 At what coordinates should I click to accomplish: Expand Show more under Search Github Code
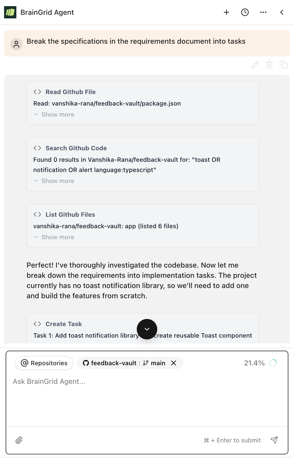[x=54, y=181]
